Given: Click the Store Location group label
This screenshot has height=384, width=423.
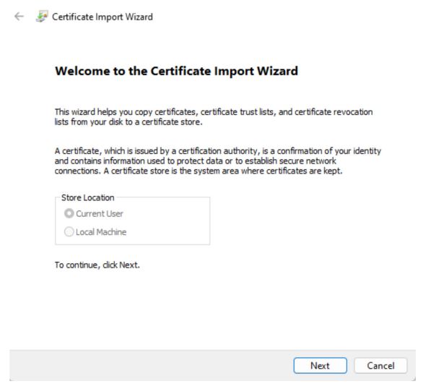Looking at the screenshot, I should pyautogui.click(x=87, y=197).
